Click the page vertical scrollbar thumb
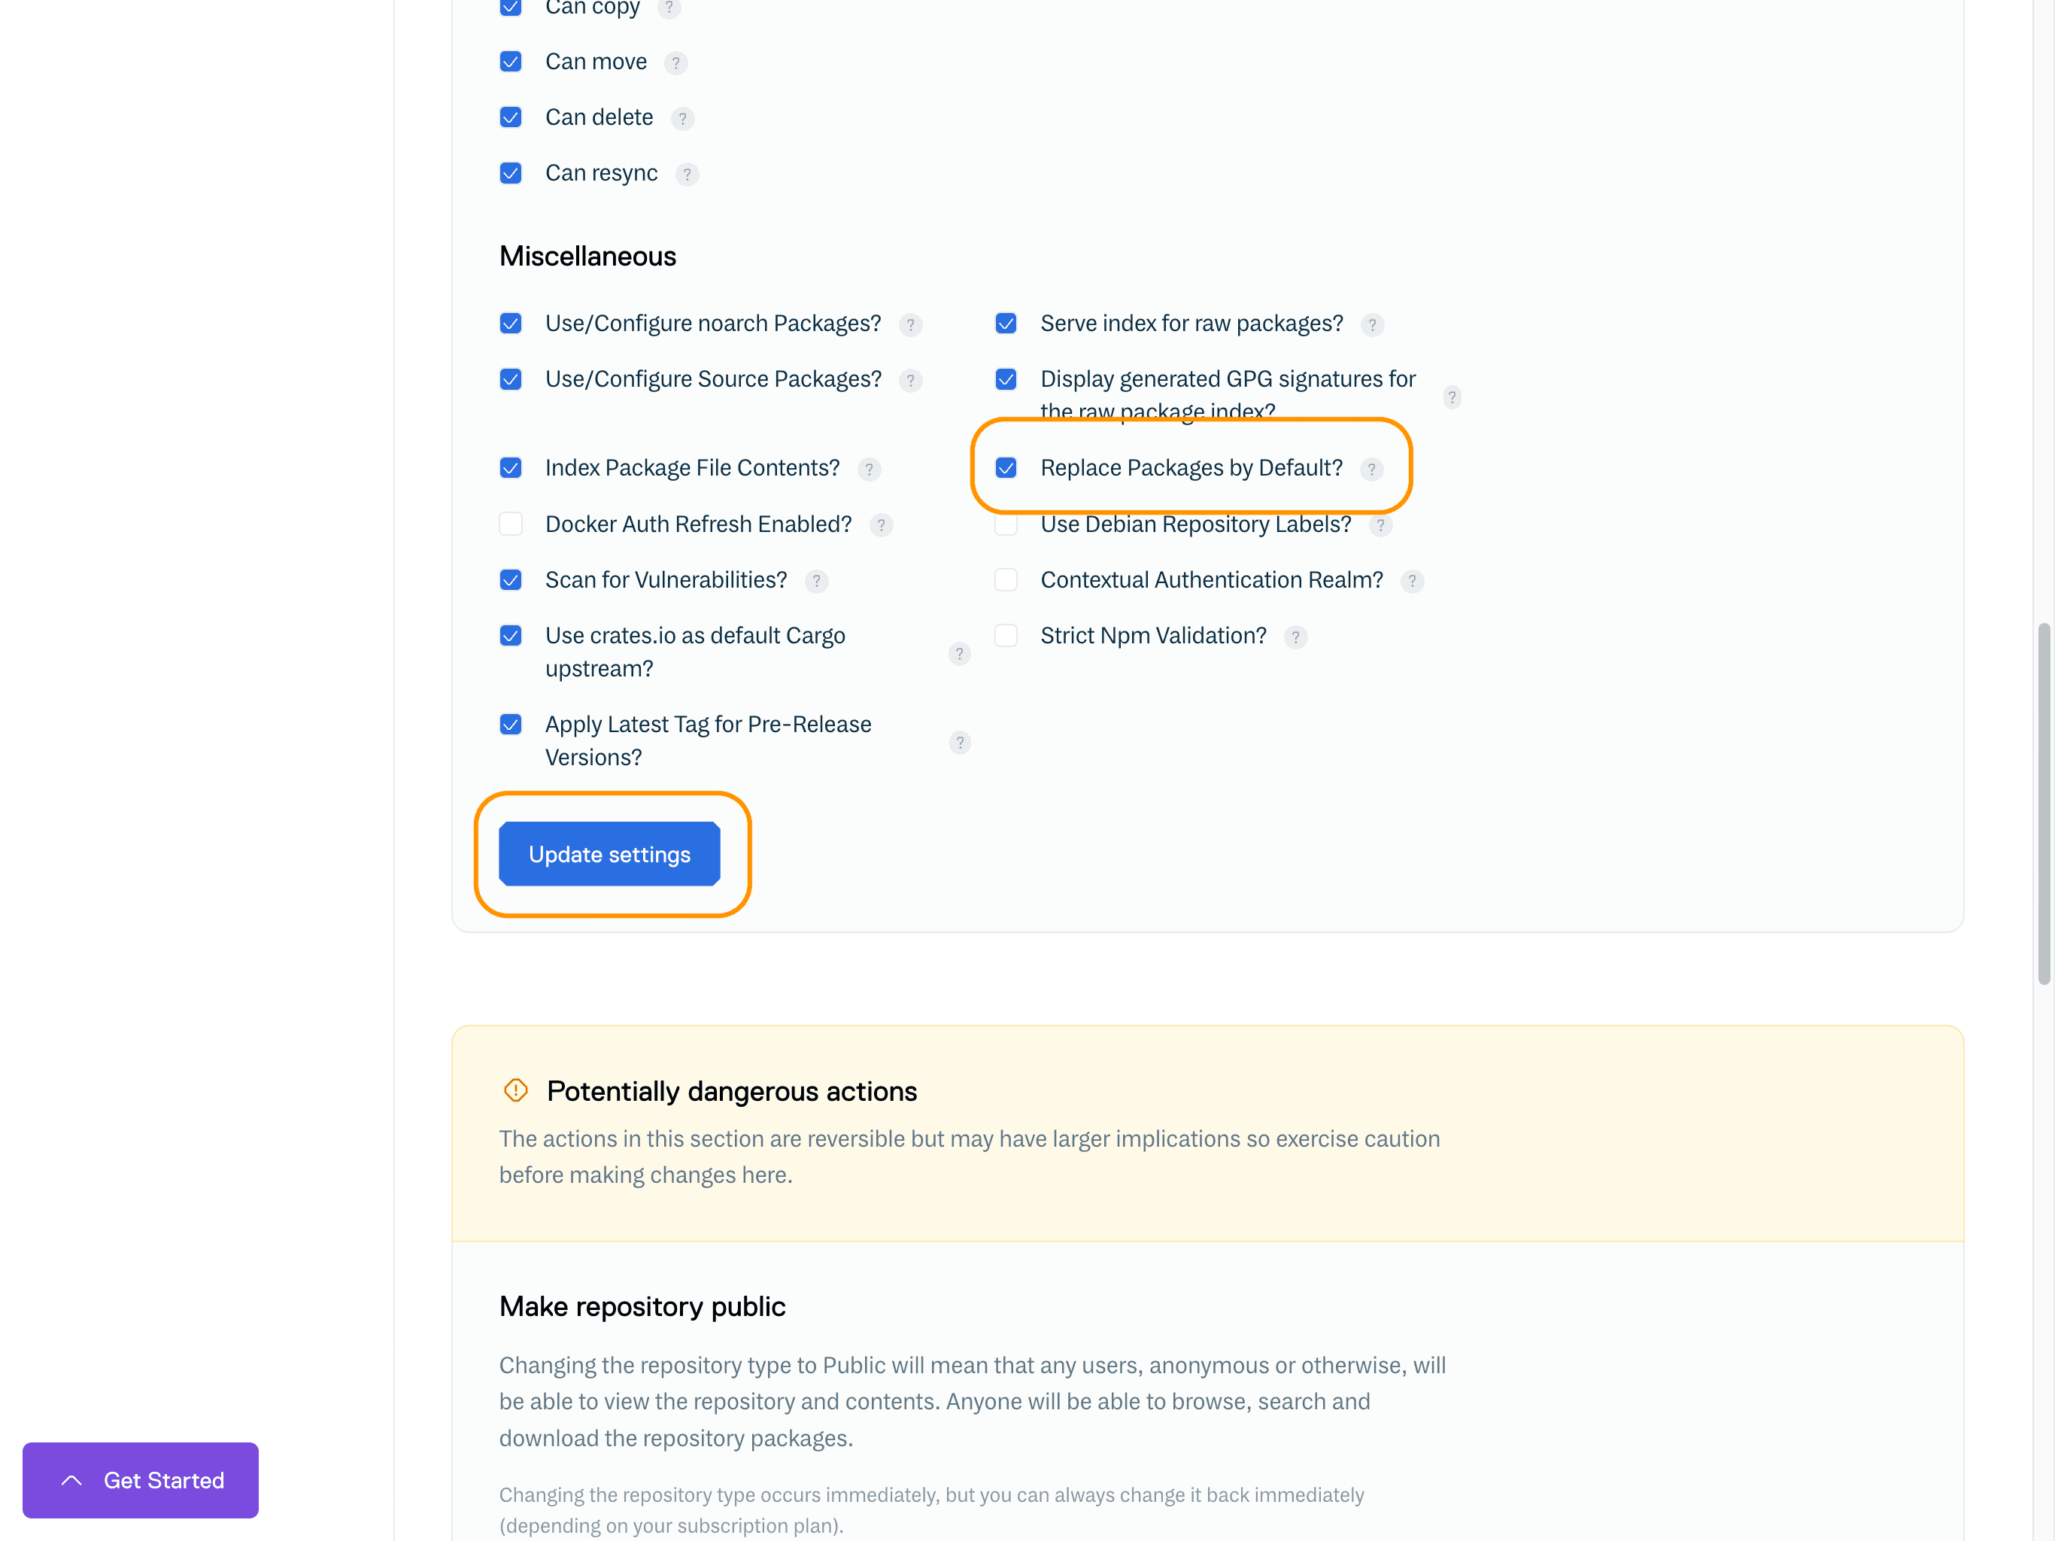This screenshot has height=1541, width=2055. coord(2043,804)
